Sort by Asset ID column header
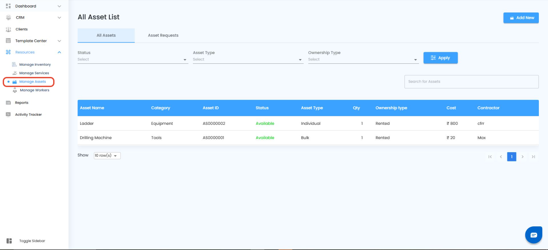The width and height of the screenshot is (548, 250). coord(211,108)
